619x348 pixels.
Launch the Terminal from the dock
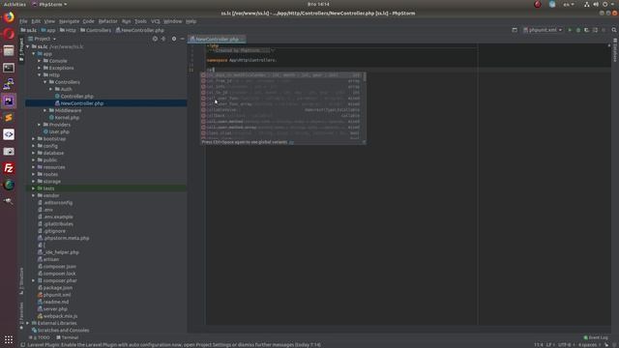9,68
